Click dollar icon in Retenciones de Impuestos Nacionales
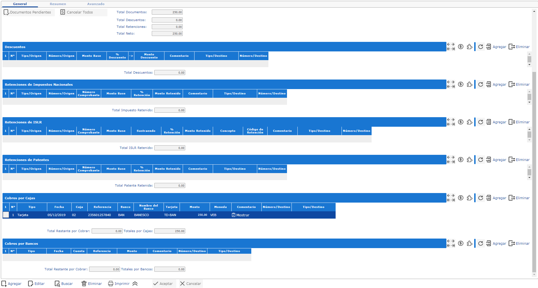The width and height of the screenshot is (538, 288). pyautogui.click(x=460, y=84)
